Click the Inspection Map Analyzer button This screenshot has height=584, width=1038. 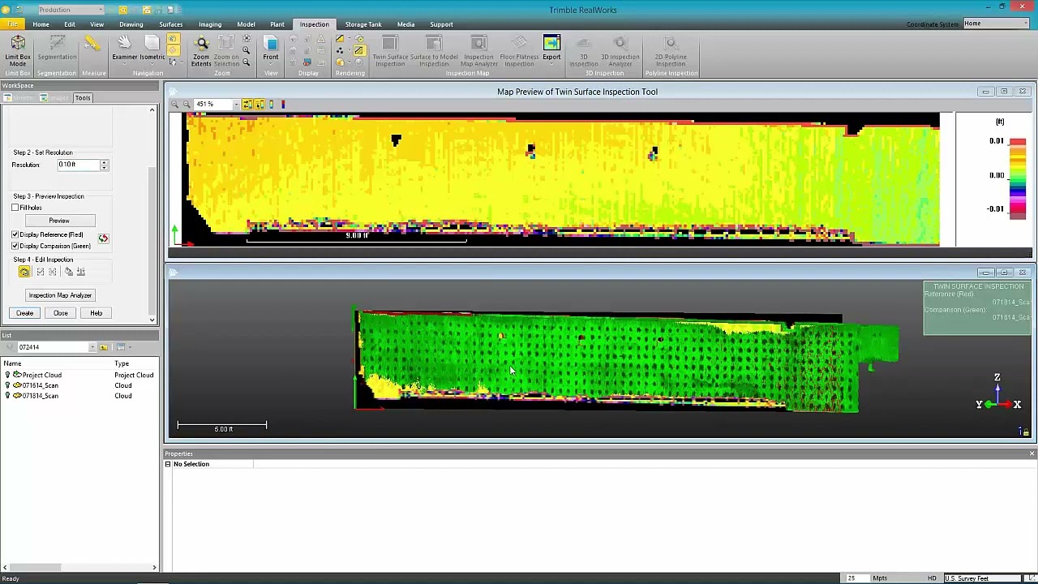(x=60, y=295)
